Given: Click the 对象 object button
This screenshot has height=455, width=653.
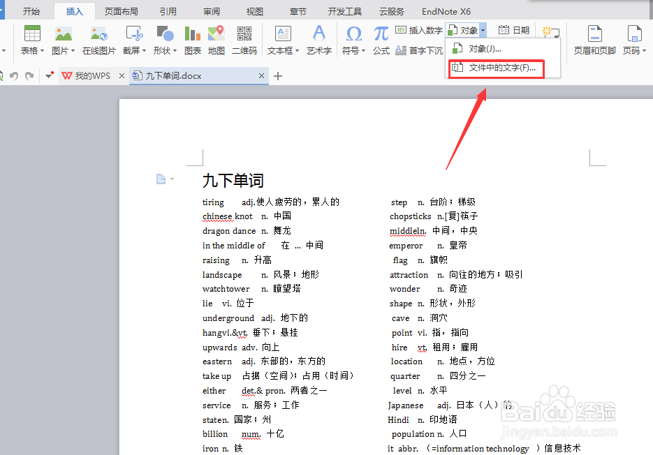Looking at the screenshot, I should coord(462,30).
